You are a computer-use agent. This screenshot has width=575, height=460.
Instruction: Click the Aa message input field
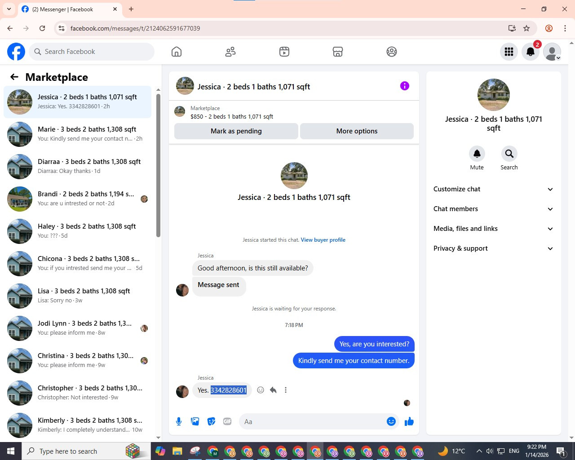click(312, 421)
